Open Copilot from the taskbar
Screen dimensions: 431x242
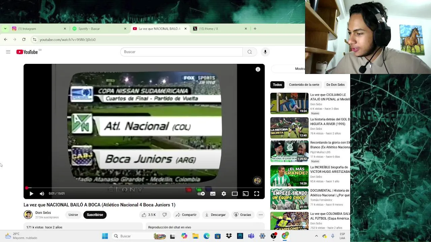click(184, 236)
